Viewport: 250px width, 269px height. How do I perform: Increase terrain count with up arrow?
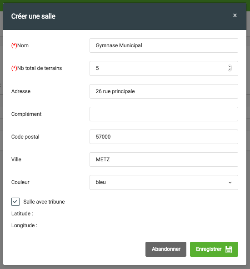click(230, 67)
